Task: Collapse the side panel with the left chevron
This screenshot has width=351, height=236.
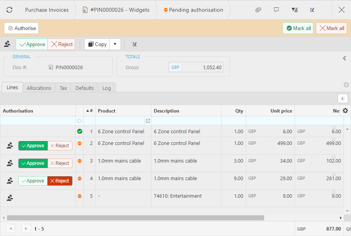Action: 344,58
